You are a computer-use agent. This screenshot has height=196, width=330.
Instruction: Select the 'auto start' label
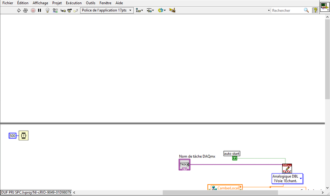click(x=231, y=154)
